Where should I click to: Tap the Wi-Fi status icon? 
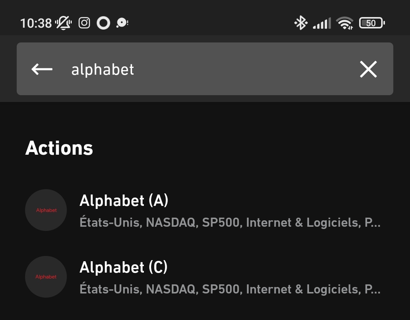[345, 23]
